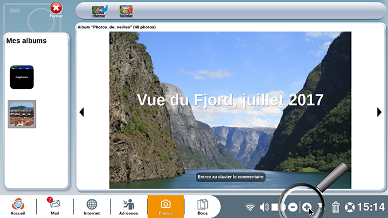Go to previous photo with left arrow
This screenshot has height=218, width=388.
pyautogui.click(x=82, y=112)
